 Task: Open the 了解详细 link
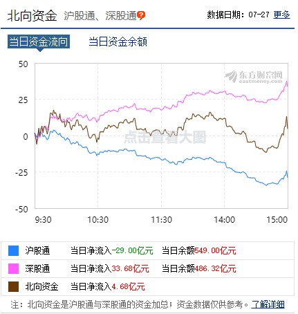tap(268, 304)
